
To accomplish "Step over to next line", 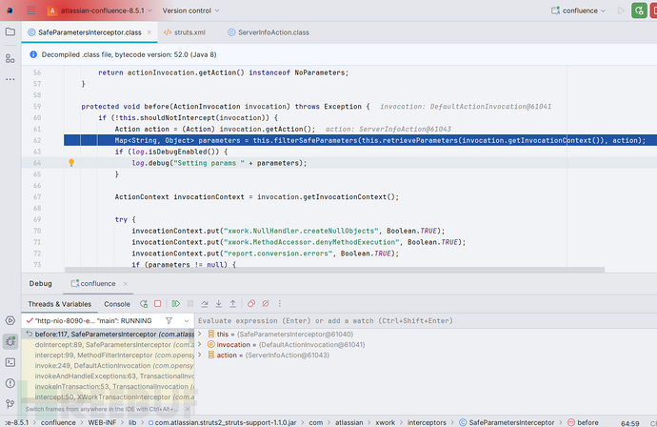I will 205,303.
